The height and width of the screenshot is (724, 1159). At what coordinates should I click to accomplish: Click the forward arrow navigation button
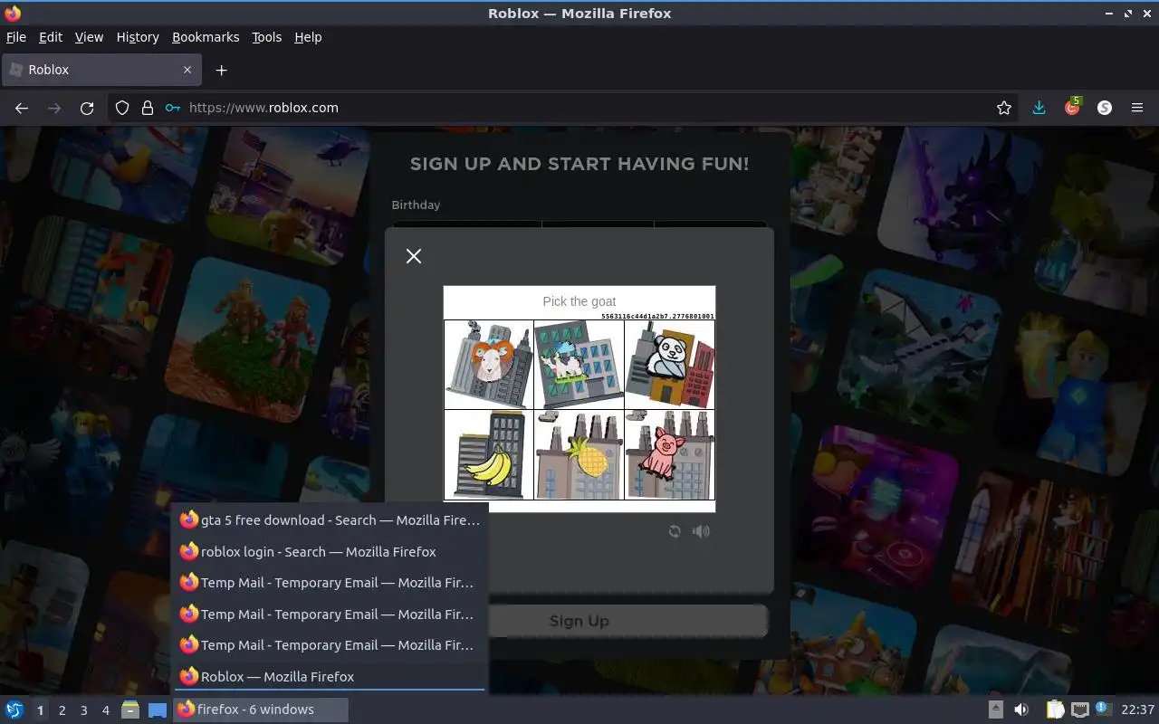tap(54, 108)
